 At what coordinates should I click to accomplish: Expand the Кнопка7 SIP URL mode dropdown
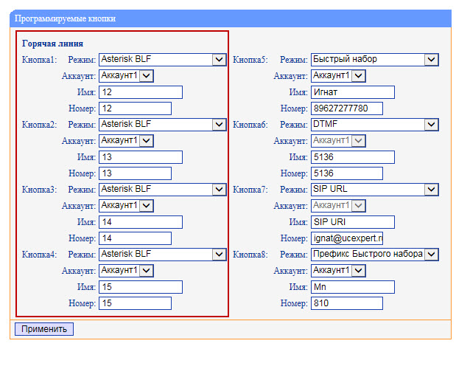[374, 190]
